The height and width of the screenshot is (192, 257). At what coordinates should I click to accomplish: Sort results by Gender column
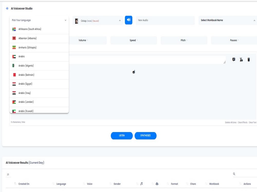117,184
